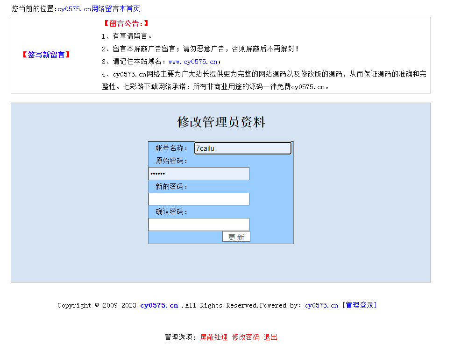Click the notice paragraph starting 4、cy0575.cn网络主要为广大站长
The width and height of the screenshot is (454, 351).
[264, 80]
